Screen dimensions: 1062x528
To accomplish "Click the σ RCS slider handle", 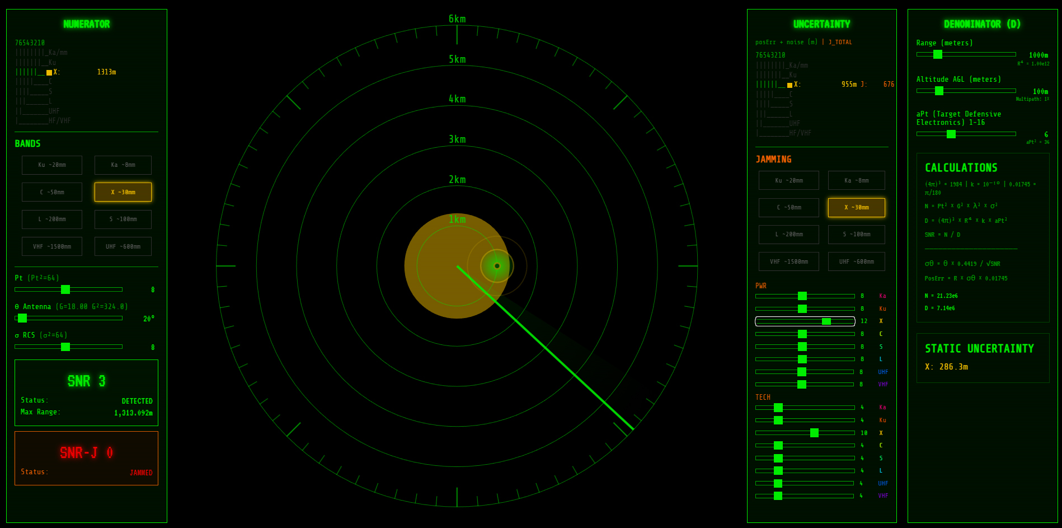I will pyautogui.click(x=65, y=347).
